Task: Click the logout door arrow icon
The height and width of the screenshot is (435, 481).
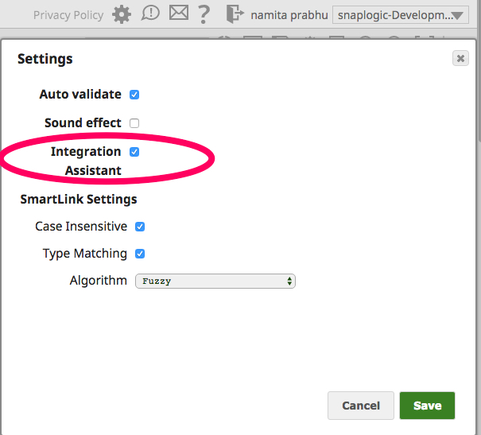Action: 235,14
